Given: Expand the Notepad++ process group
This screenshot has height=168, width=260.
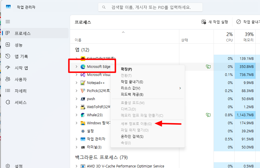Looking at the screenshot, I should coord(76,83).
